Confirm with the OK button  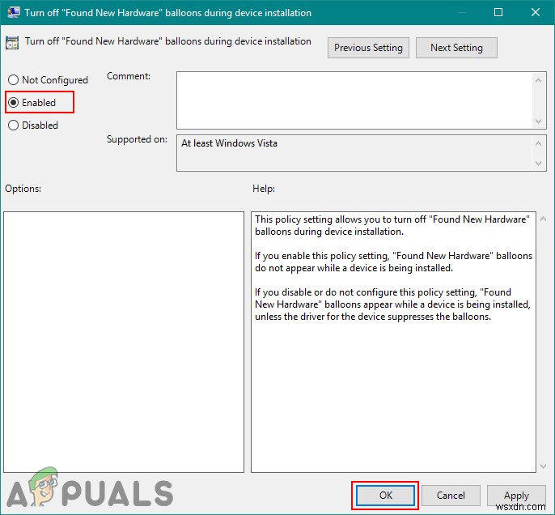pos(385,496)
